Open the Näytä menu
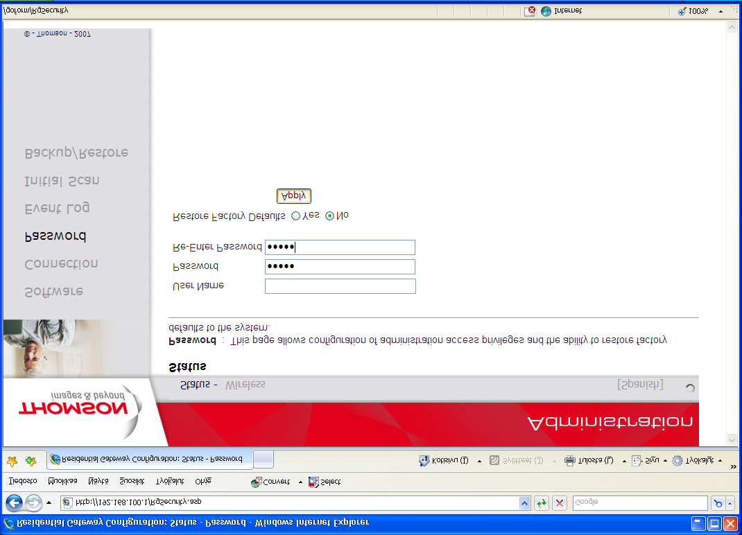 tap(98, 481)
